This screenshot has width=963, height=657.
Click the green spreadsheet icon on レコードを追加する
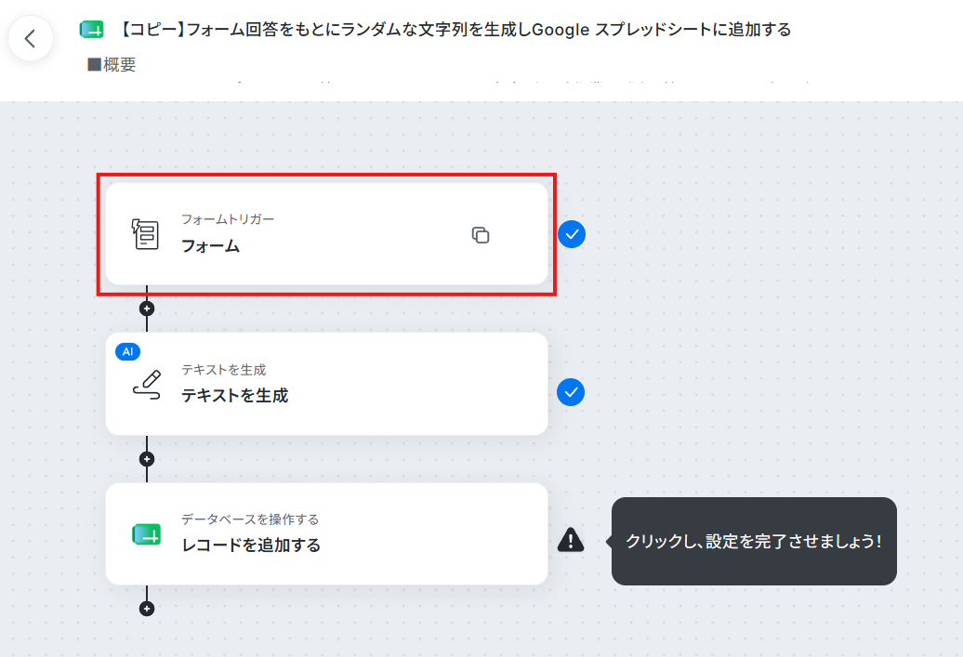tap(147, 535)
